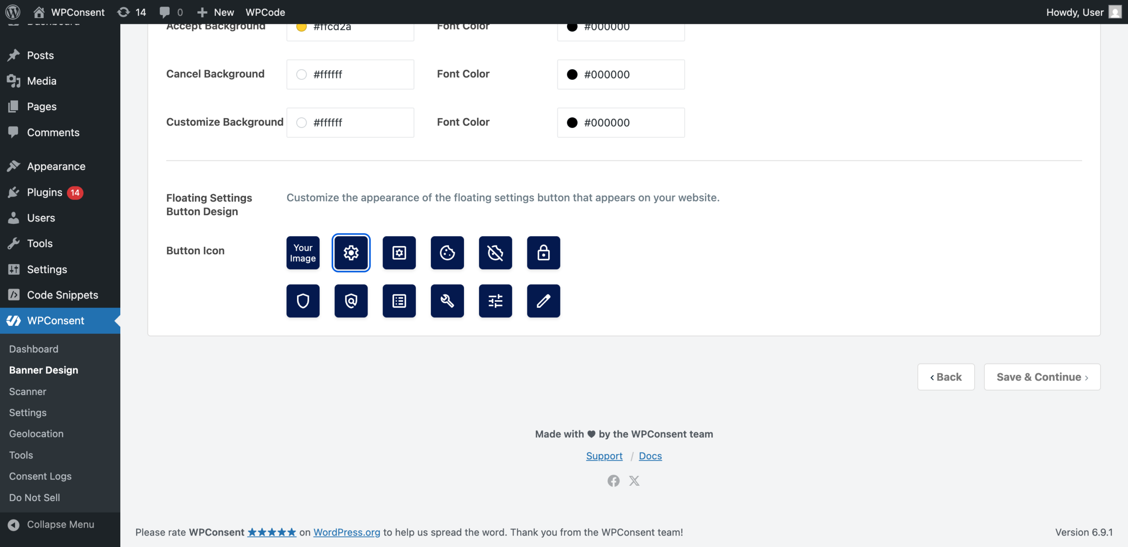Image resolution: width=1128 pixels, height=547 pixels.
Task: Select the padlock button icon
Action: (543, 253)
